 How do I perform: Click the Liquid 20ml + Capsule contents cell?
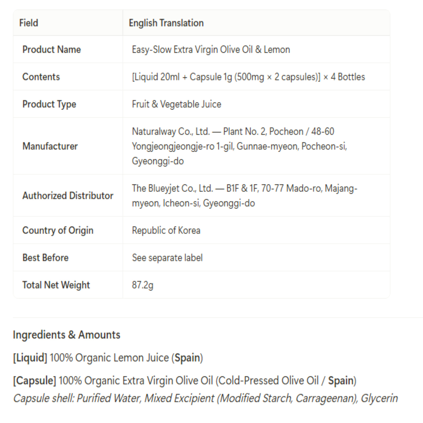pos(248,77)
